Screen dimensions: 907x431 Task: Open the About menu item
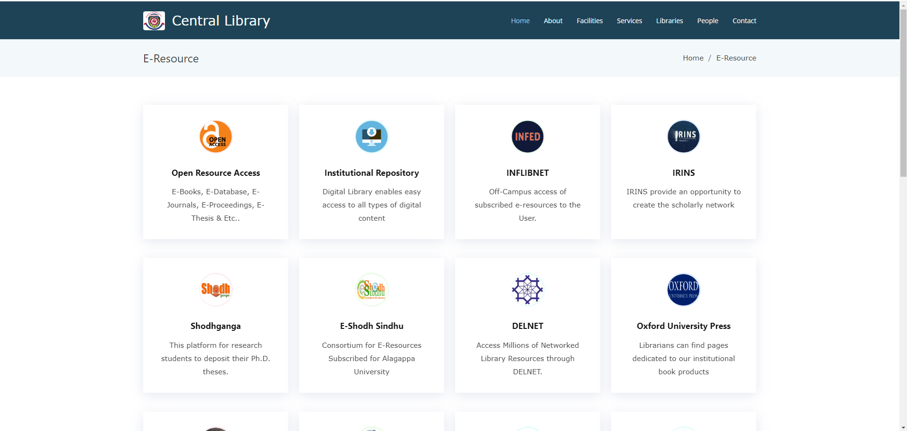553,21
